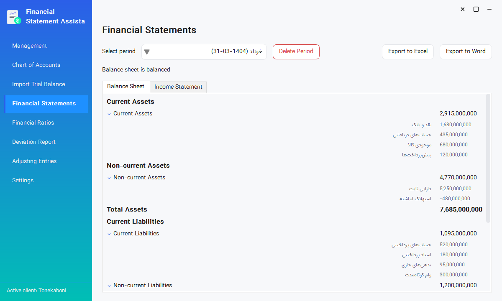Click the value 1,200,000,000

458,286
